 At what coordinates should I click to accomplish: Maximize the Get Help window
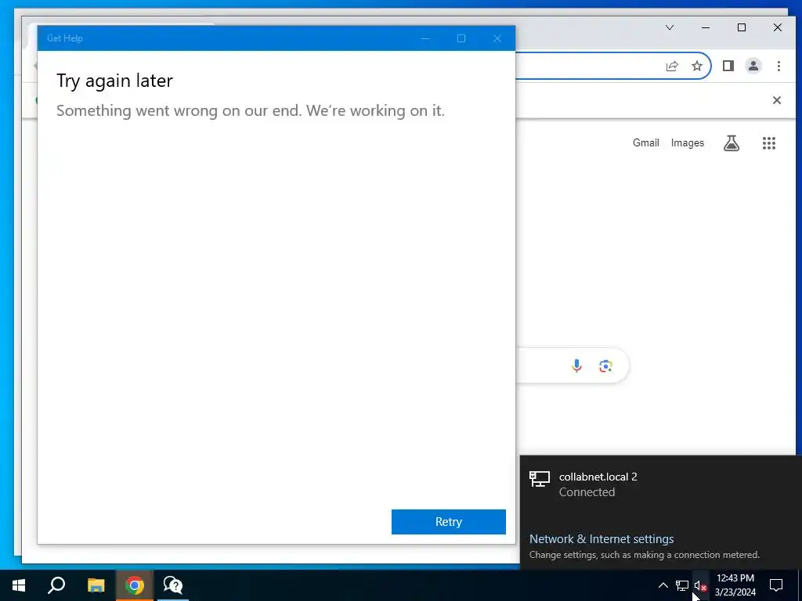(x=461, y=38)
